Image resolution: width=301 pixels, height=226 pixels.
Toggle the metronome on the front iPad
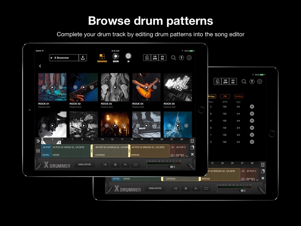click(x=147, y=58)
